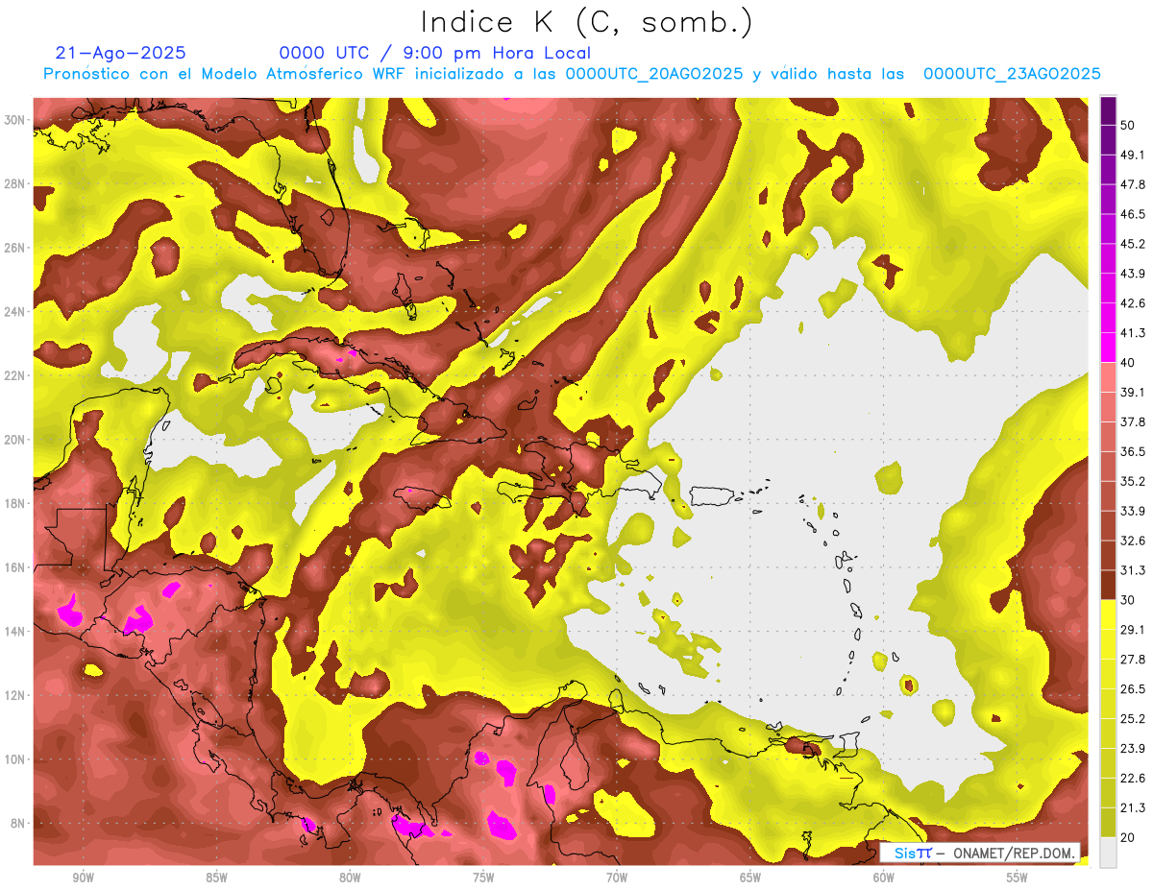The image size is (1153, 890).
Task: Click the "75W" longitude axis label
Action: (x=483, y=878)
